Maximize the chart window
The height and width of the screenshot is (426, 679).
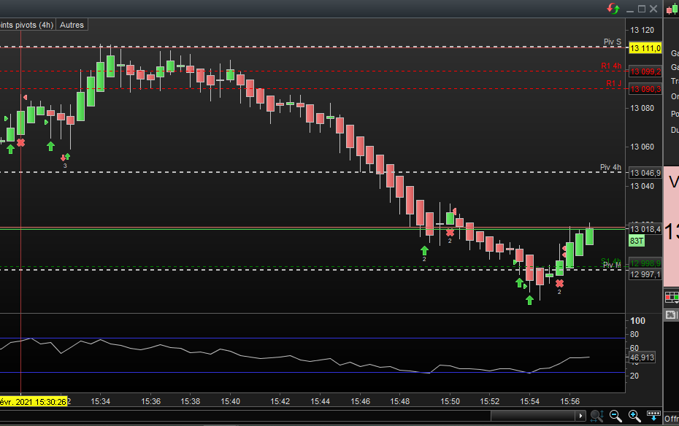[x=642, y=9]
